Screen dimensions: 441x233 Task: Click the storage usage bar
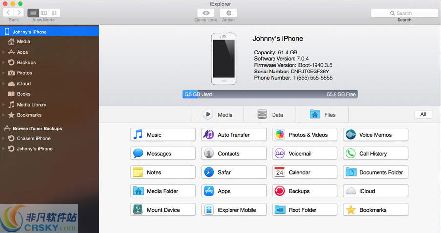pyautogui.click(x=270, y=94)
